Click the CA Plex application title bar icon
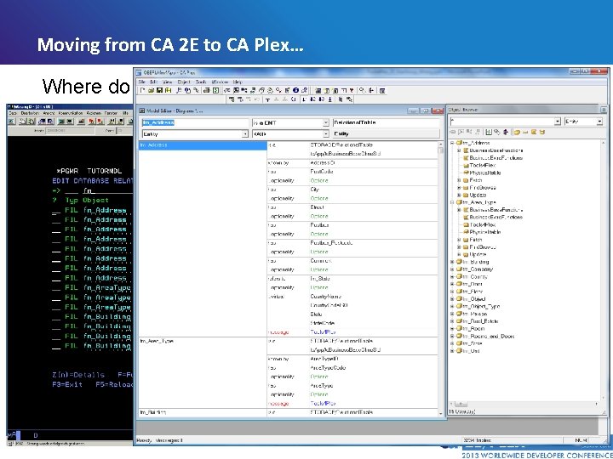Screen dimensions: 613x459 click(139, 72)
